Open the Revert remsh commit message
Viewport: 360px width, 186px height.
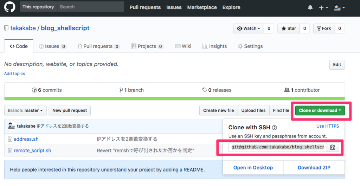pos(146,150)
